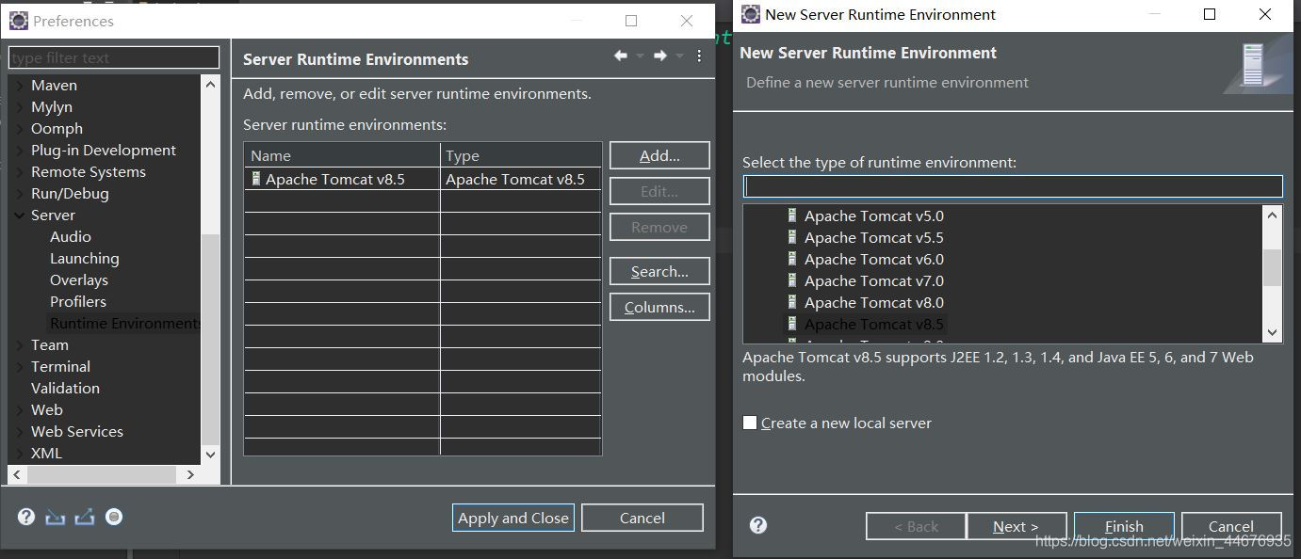Click runtime type list scroll up arrow
The image size is (1301, 559).
coord(1273,215)
